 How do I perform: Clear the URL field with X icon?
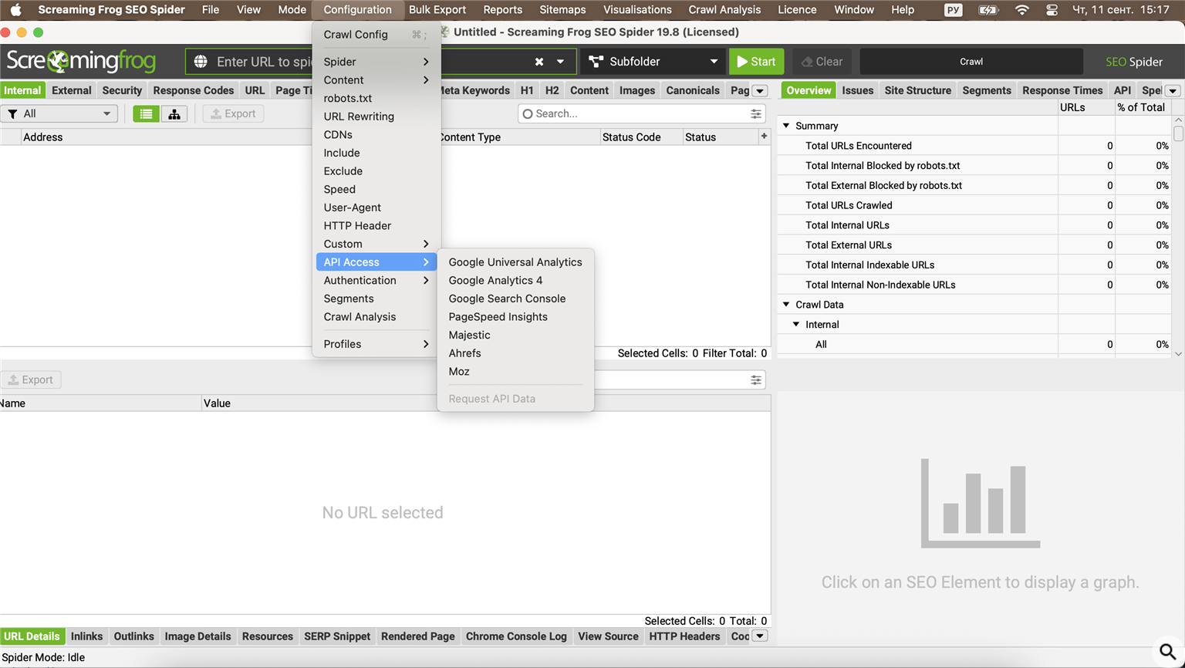coord(539,62)
